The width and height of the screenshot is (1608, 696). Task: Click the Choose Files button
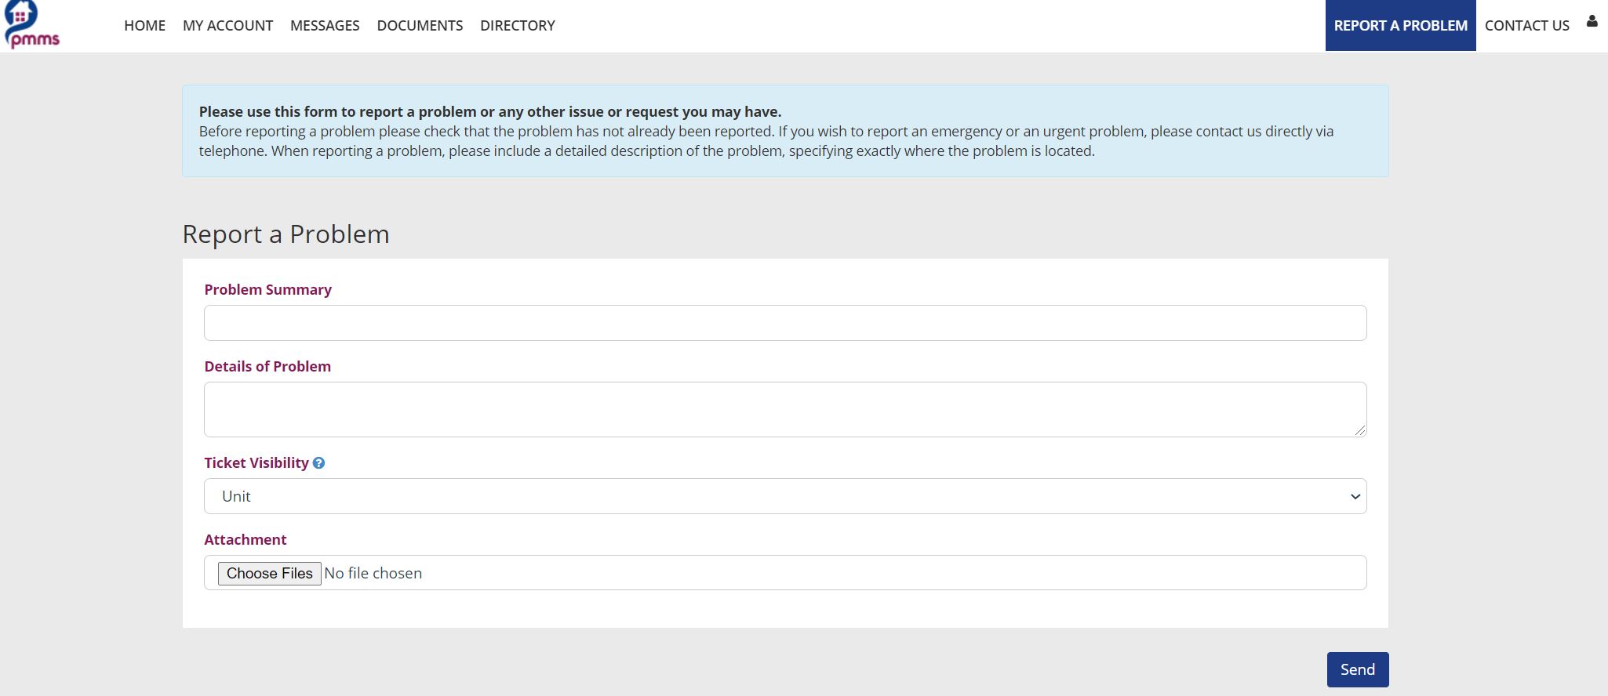click(x=270, y=573)
